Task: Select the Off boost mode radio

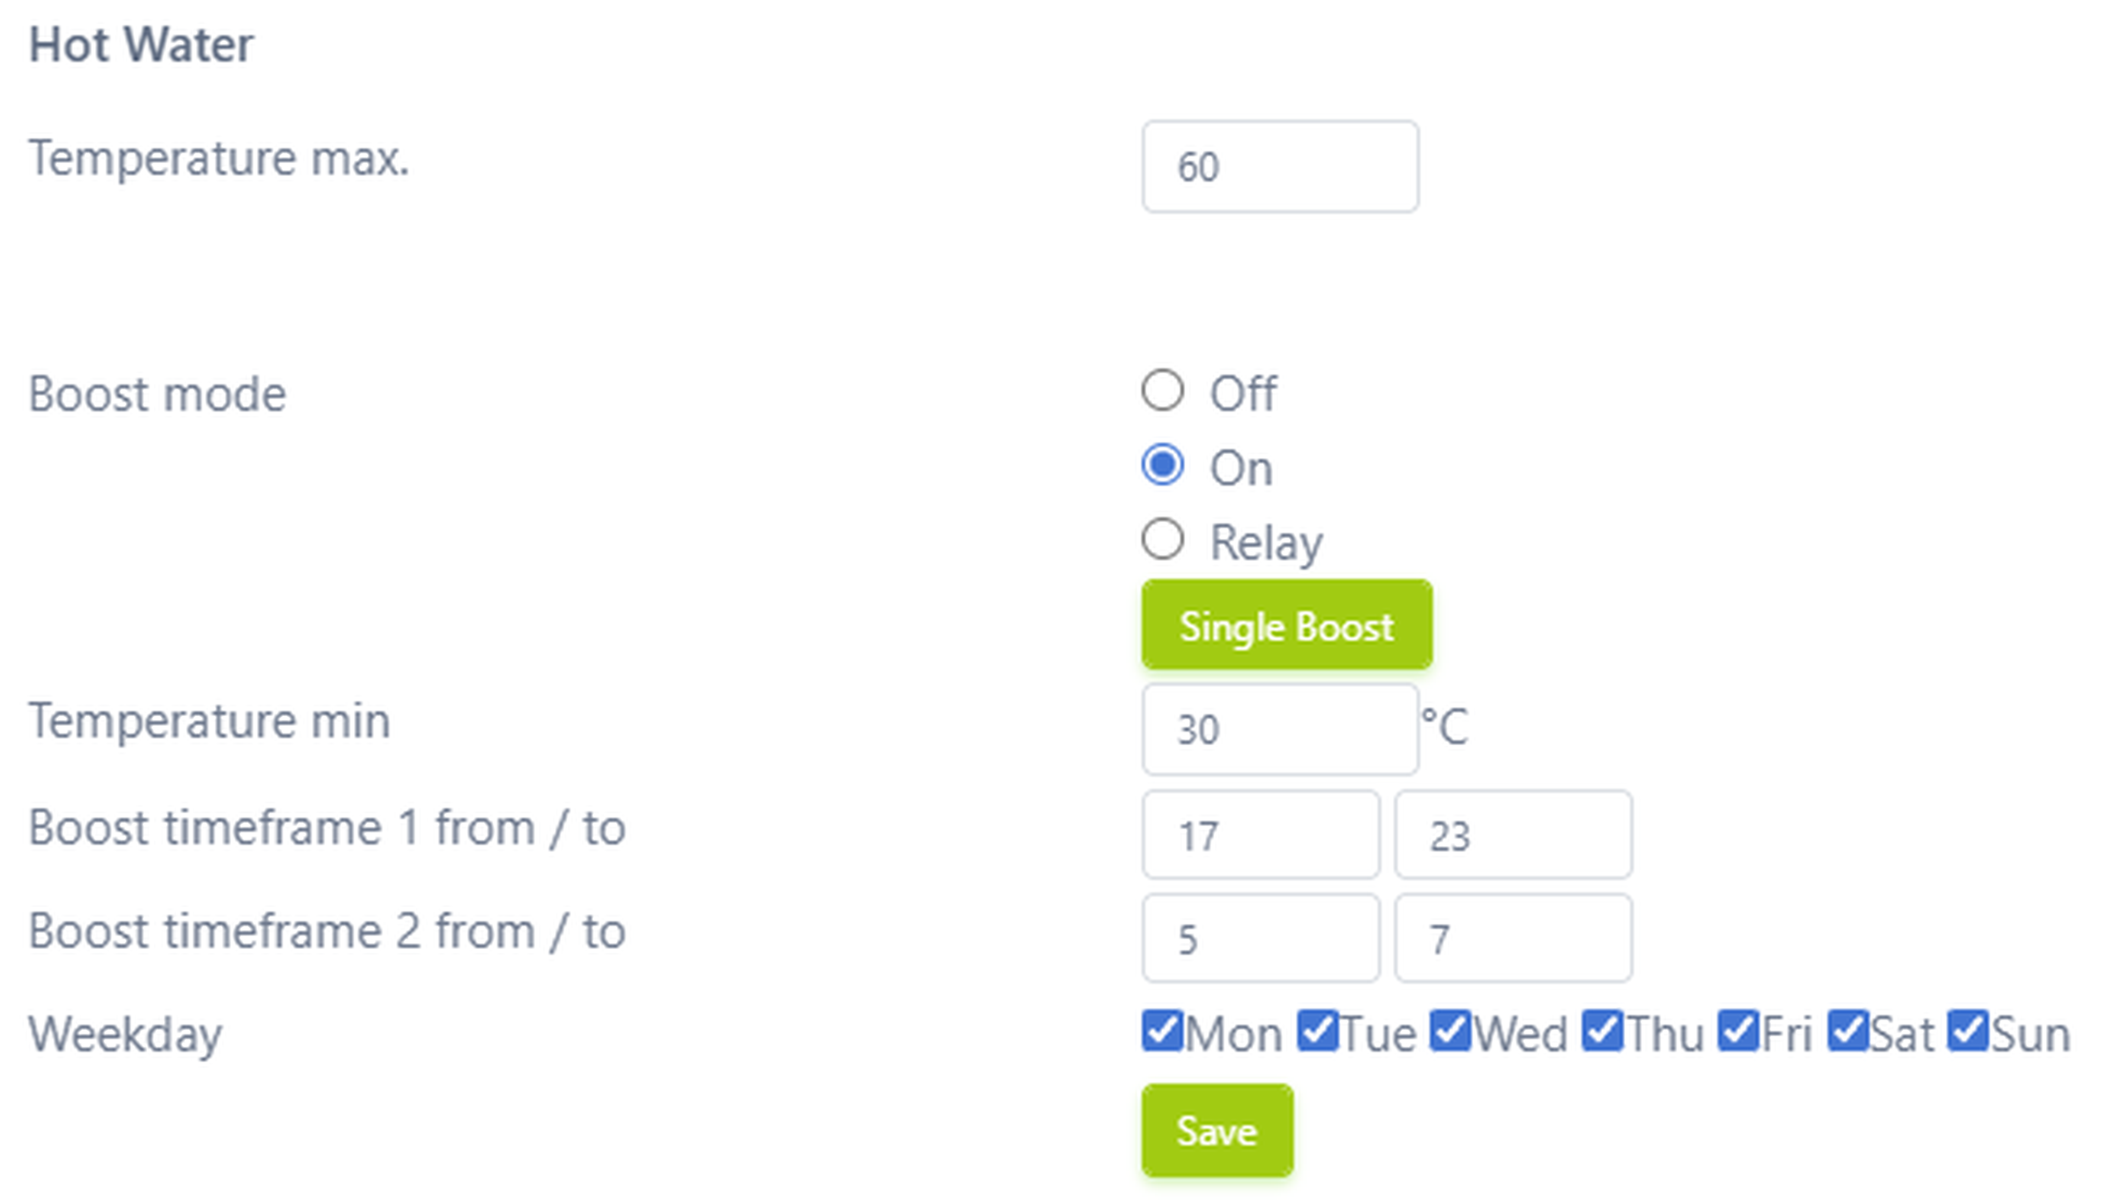Action: pos(1162,390)
